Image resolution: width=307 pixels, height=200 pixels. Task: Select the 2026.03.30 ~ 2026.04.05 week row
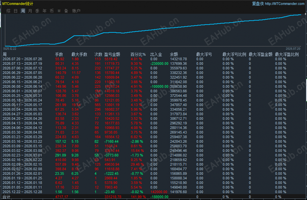[153, 132]
